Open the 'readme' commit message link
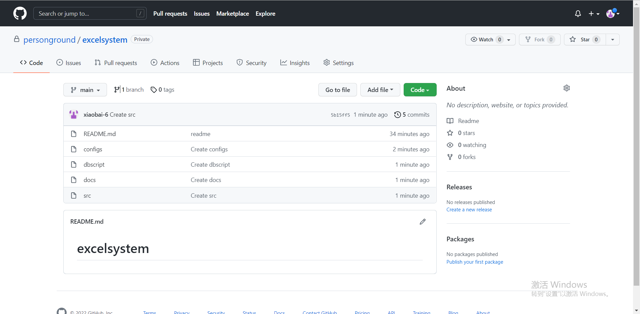 [x=201, y=134]
